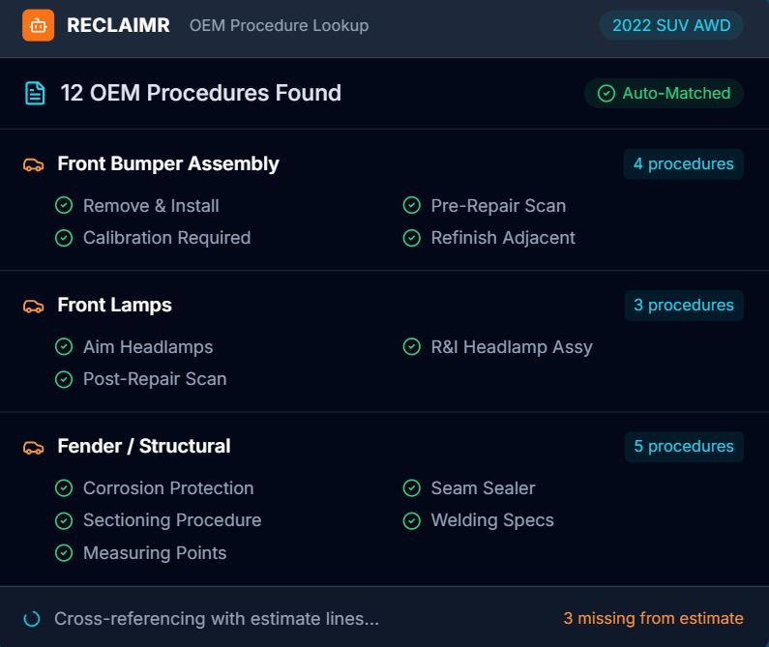The height and width of the screenshot is (647, 769).
Task: Expand the 4 procedures badge for Front Bumper
Action: [x=683, y=164]
